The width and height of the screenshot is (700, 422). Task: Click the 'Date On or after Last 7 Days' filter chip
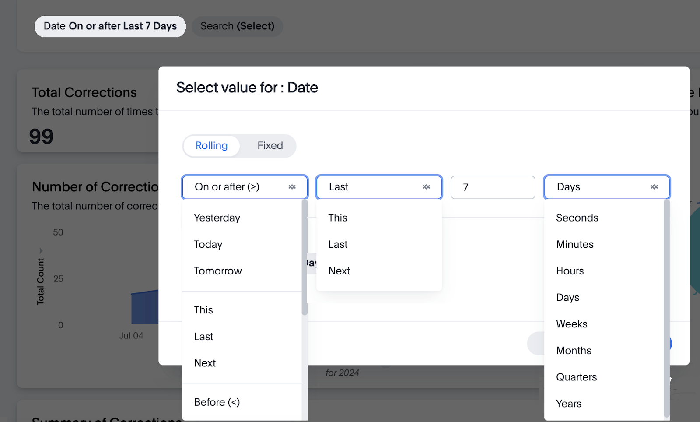(110, 26)
